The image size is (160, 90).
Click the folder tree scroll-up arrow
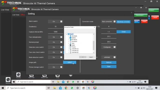(93, 34)
